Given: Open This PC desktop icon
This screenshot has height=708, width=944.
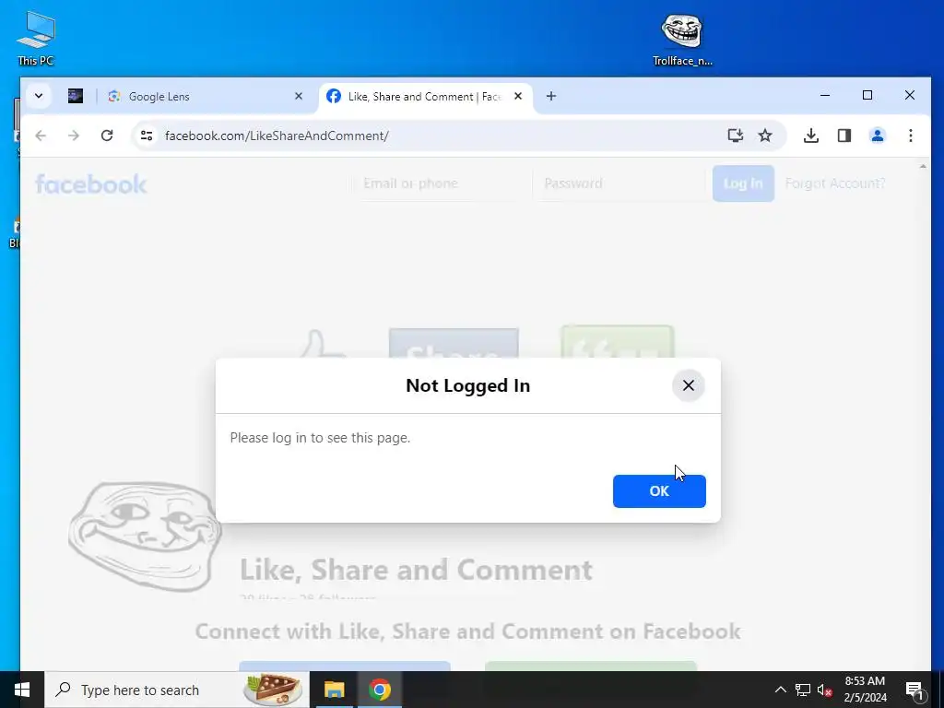Looking at the screenshot, I should [36, 37].
